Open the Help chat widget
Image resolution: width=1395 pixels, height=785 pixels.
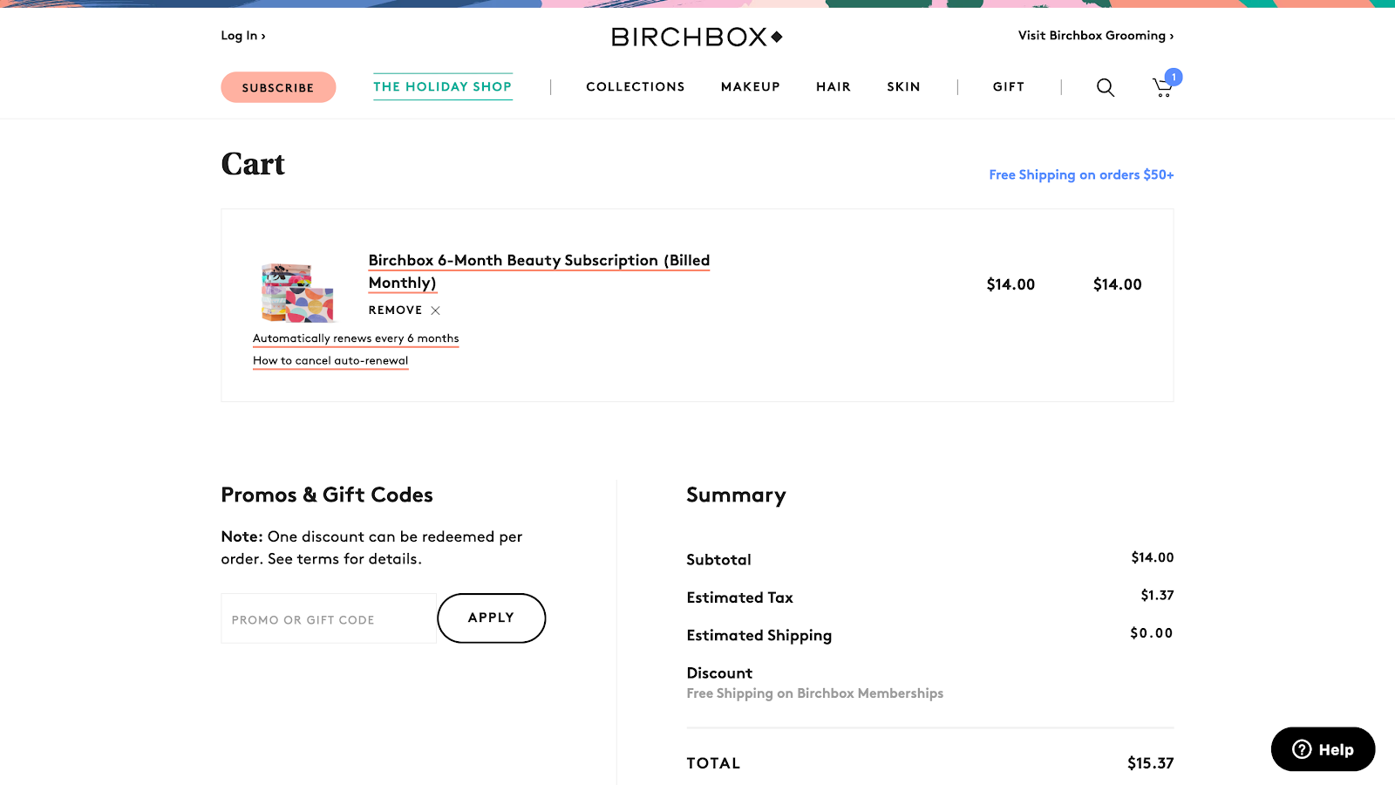[1323, 749]
